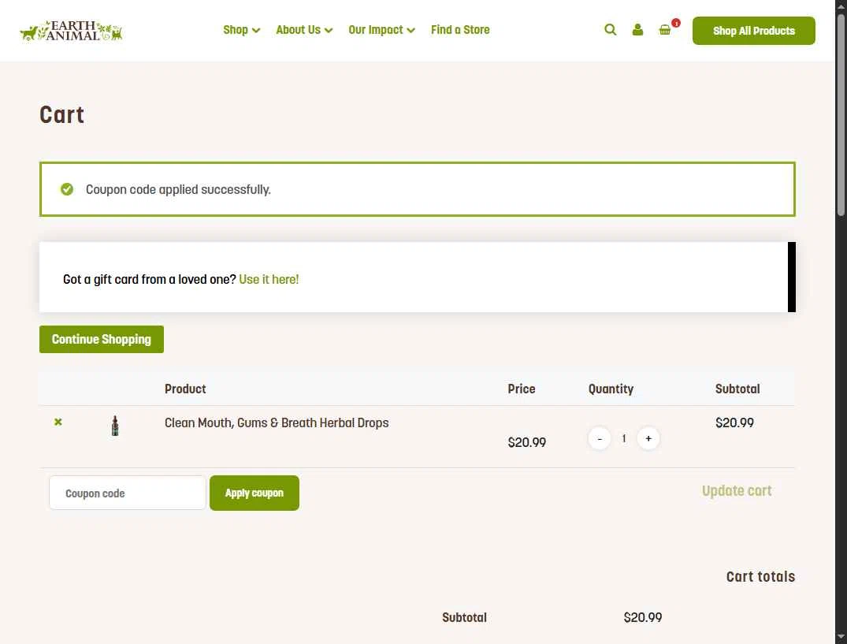The height and width of the screenshot is (644, 847).
Task: Click the Cart totals heading
Action: 760,576
